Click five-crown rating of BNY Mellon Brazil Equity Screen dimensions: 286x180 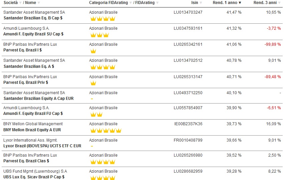pos(106,130)
